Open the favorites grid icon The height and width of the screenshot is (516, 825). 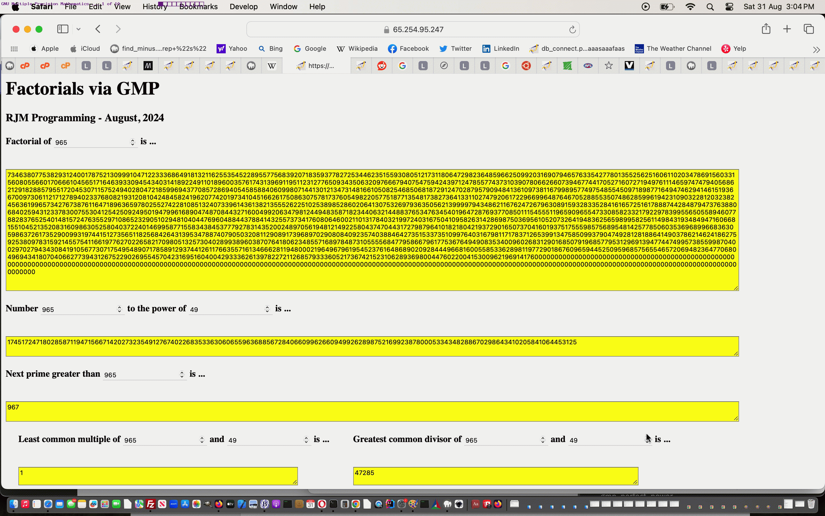click(14, 49)
